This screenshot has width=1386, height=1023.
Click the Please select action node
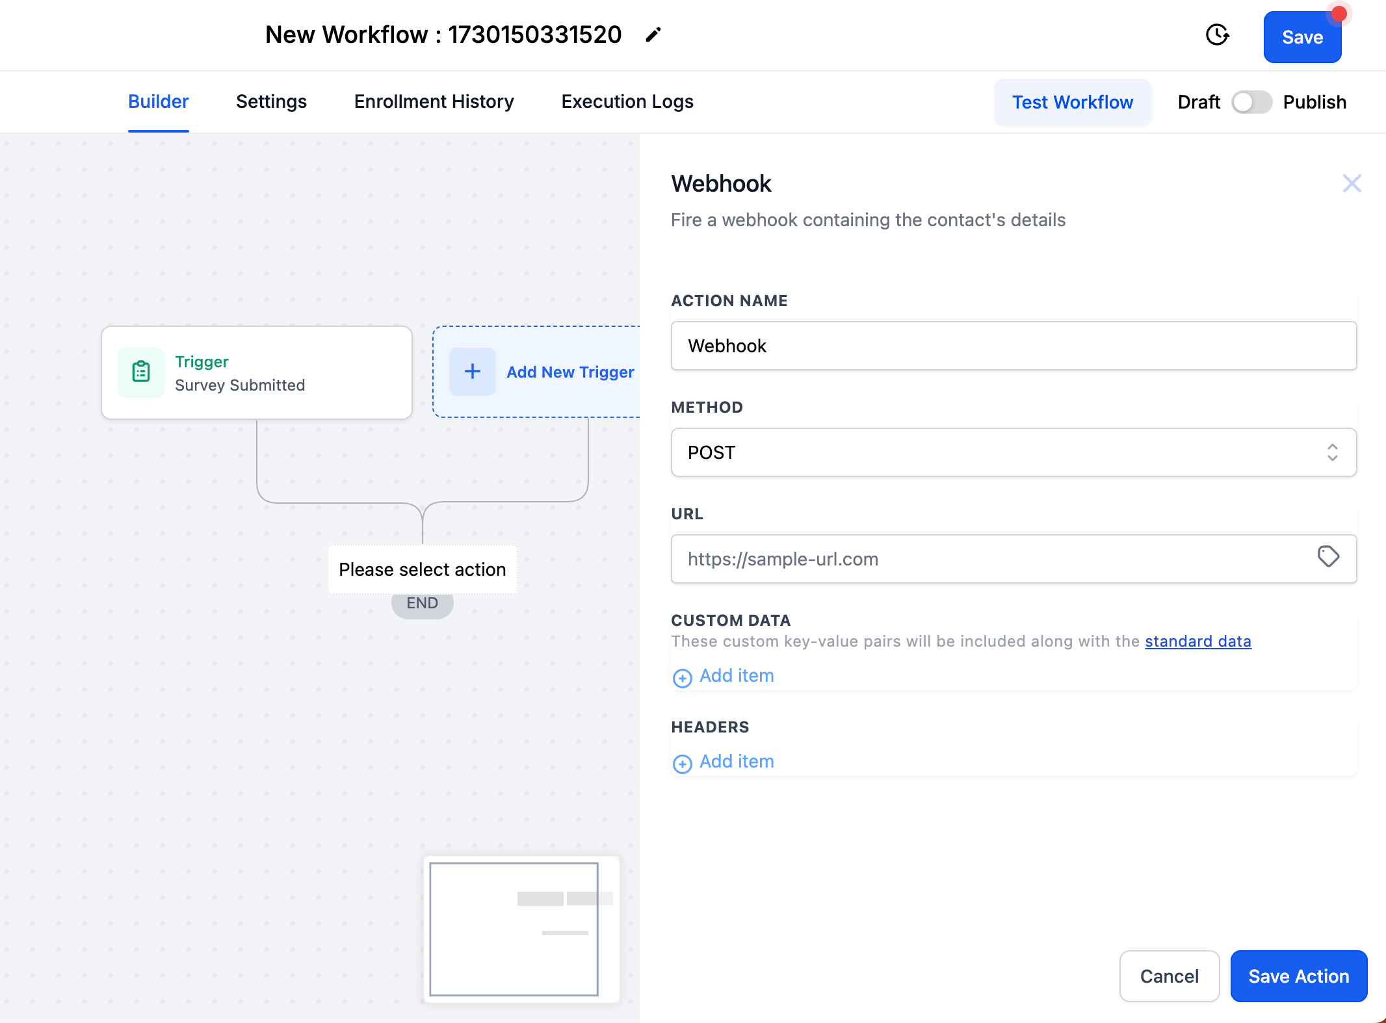pos(422,569)
